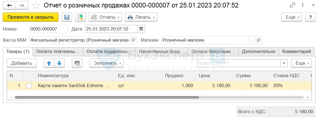Image resolution: width=321 pixels, height=119 pixels.
Task: Select the шт unit cell
Action: tap(139, 86)
